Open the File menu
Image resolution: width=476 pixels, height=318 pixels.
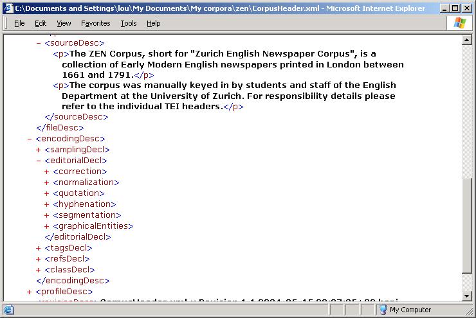click(19, 23)
